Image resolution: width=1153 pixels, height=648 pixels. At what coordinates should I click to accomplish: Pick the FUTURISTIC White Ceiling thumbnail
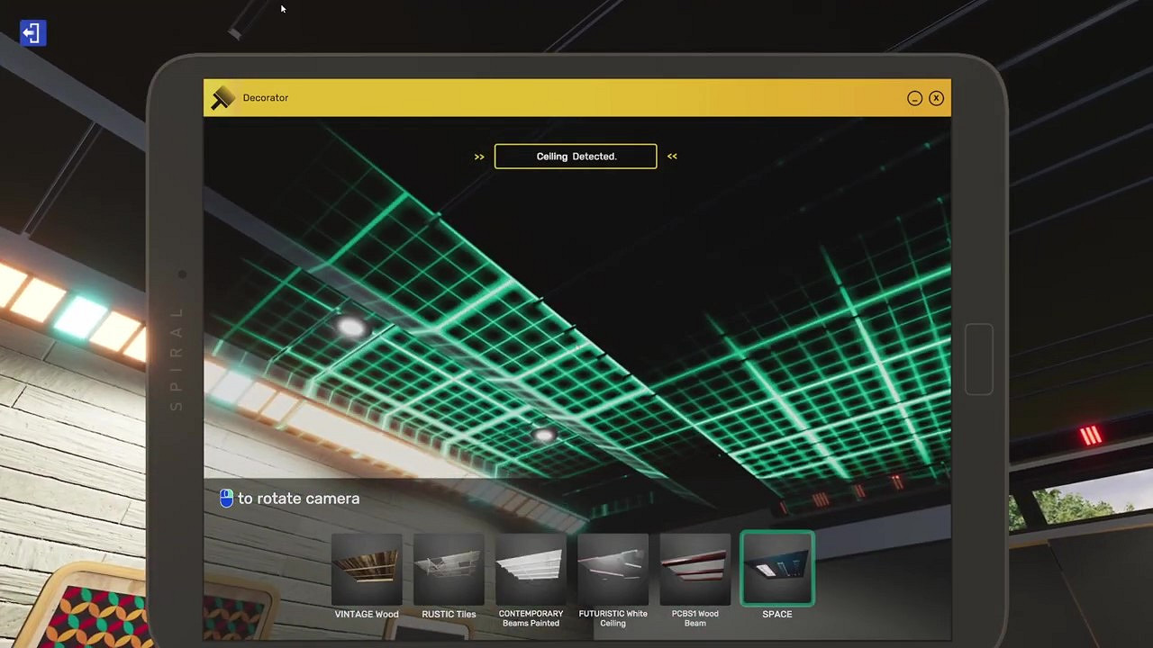(x=613, y=569)
